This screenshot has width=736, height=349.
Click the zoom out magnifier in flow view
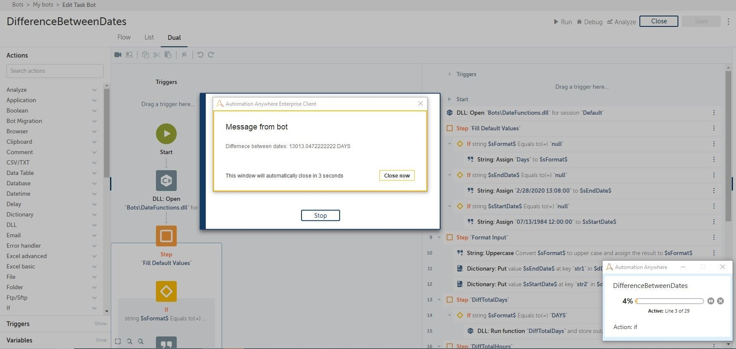click(129, 341)
